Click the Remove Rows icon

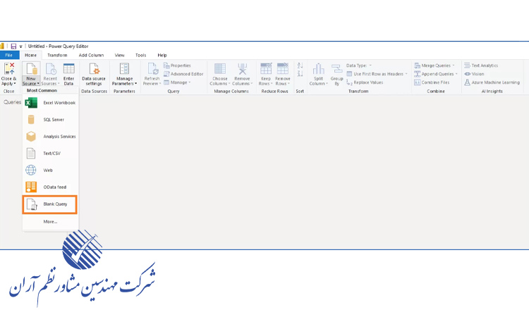pos(283,68)
